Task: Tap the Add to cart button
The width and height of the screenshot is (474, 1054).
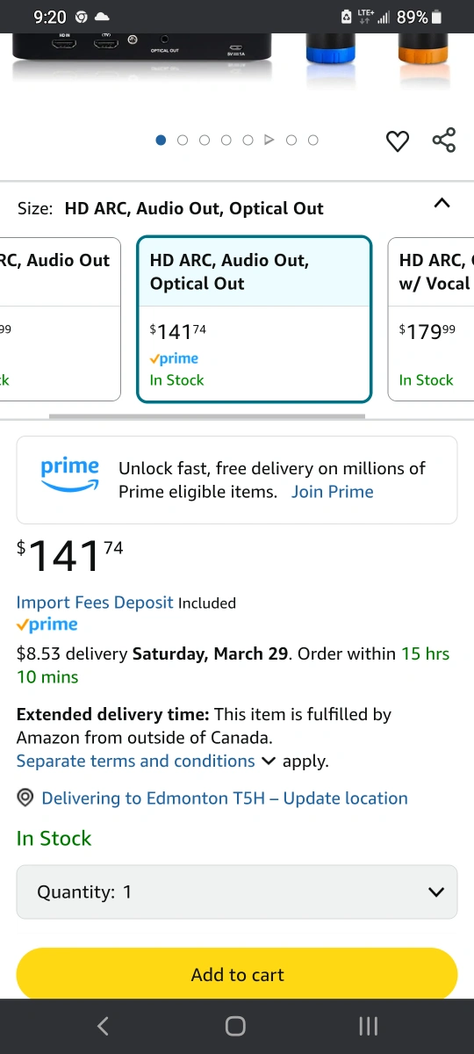Action: pos(237,974)
